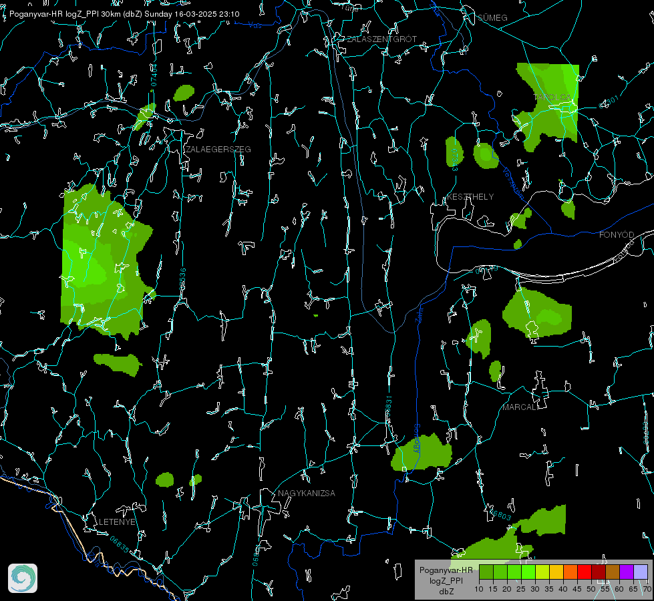Click the dark green 10-15 dBZ legend swatch
The width and height of the screenshot is (654, 601).
point(486,572)
